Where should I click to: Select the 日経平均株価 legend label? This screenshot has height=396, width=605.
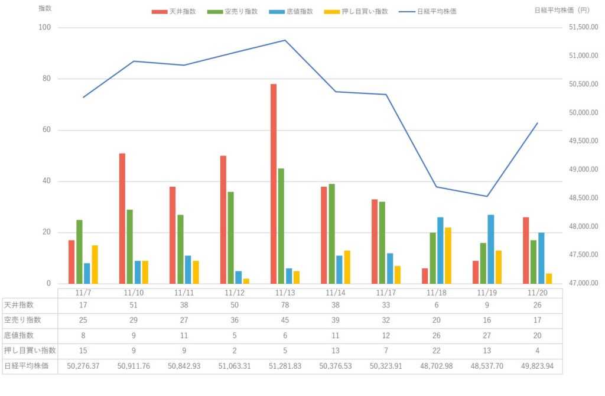point(437,11)
